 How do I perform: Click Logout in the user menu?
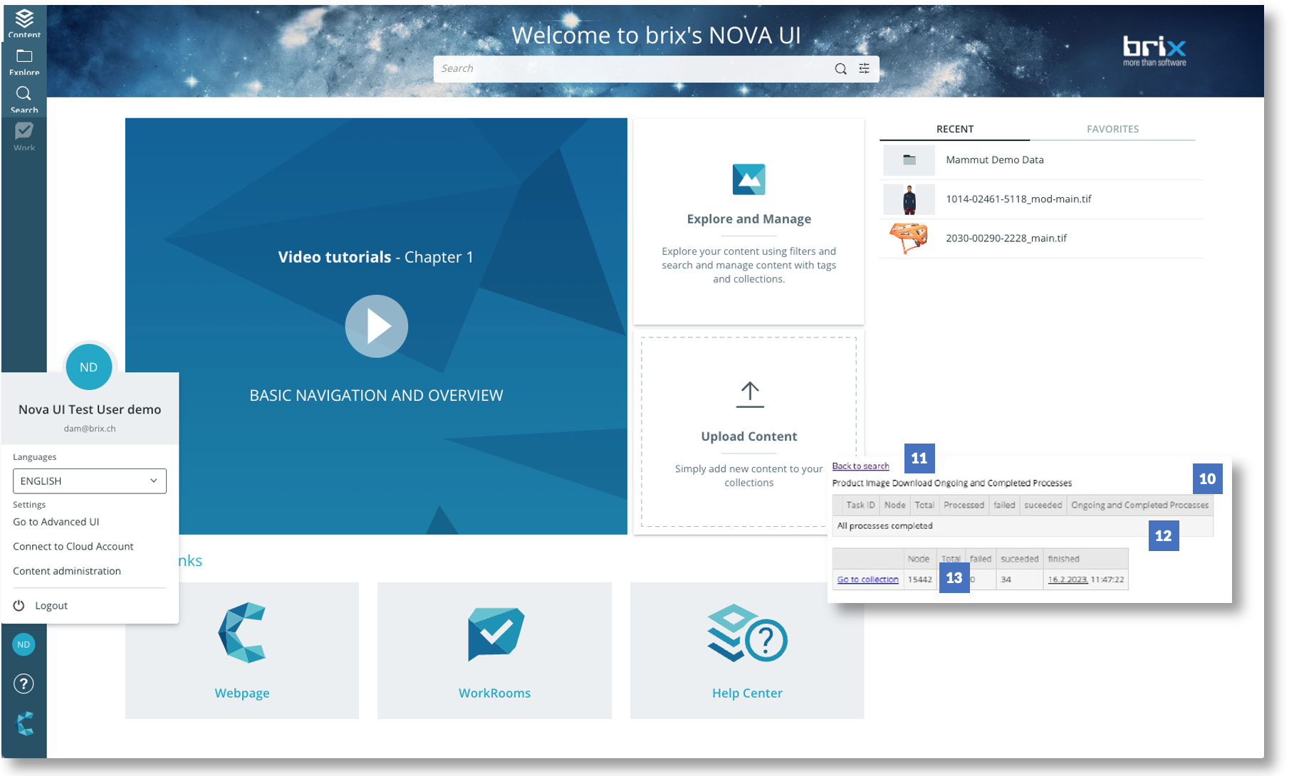pos(51,606)
